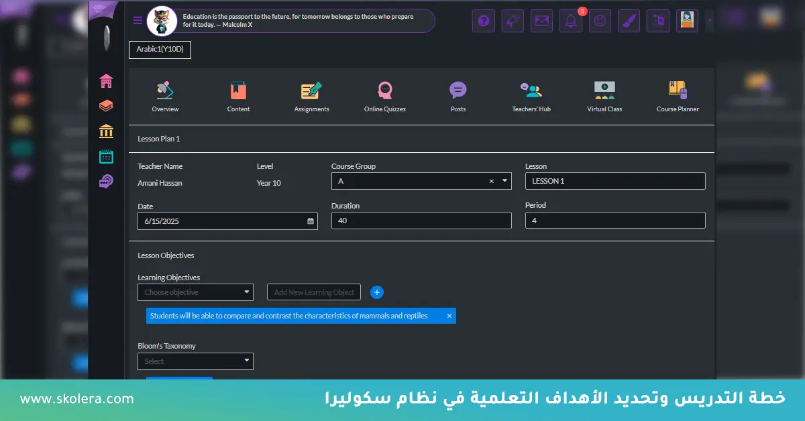Image resolution: width=805 pixels, height=421 pixels.
Task: Click the calendar icon in left sidebar
Action: (x=106, y=157)
